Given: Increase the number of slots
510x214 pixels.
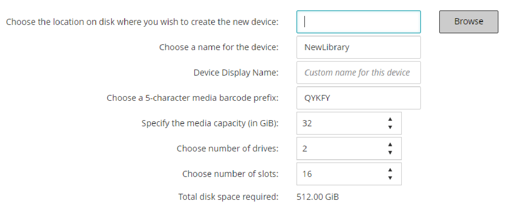Looking at the screenshot, I should 390,170.
